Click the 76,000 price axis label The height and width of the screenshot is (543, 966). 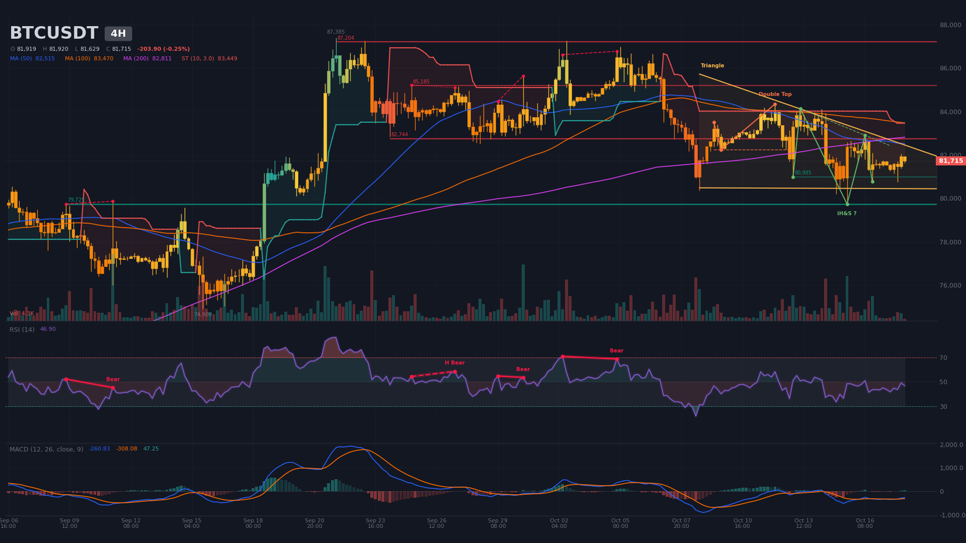pos(950,285)
